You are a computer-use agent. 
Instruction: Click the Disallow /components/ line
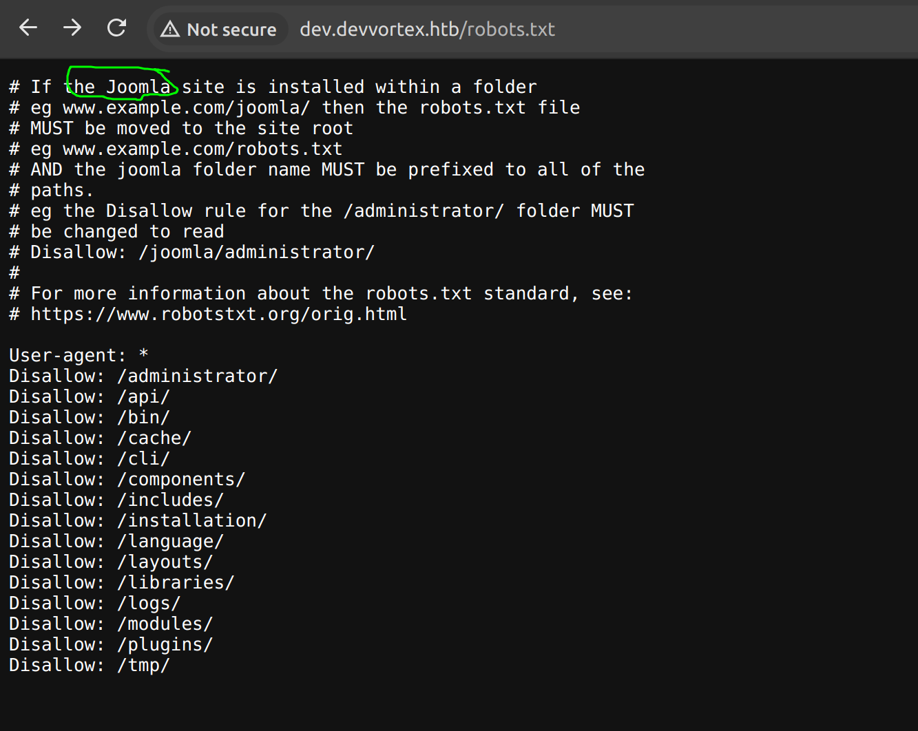coord(127,480)
